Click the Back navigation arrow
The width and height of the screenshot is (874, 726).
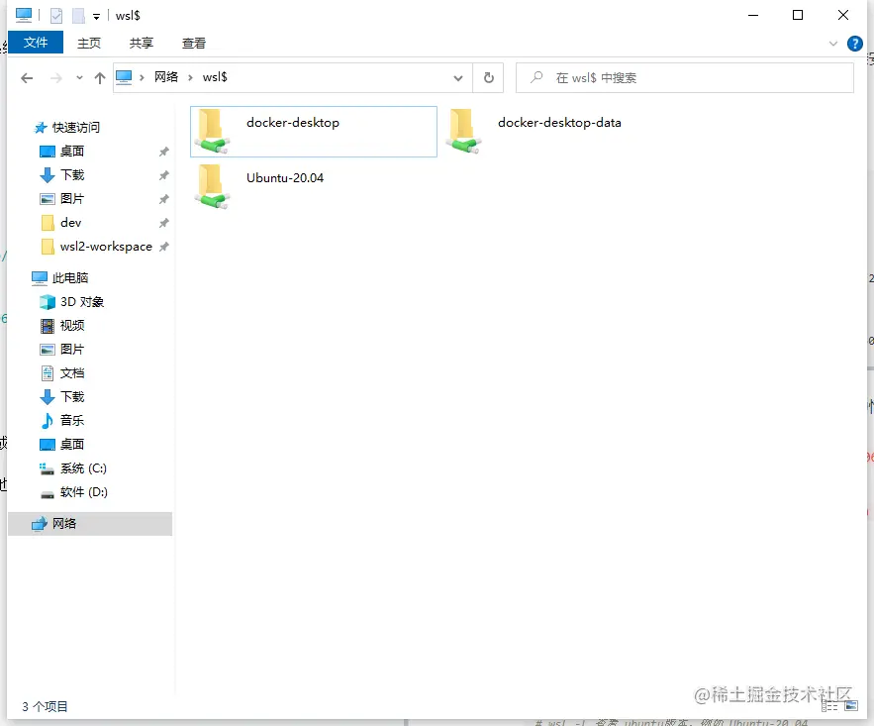coord(27,78)
